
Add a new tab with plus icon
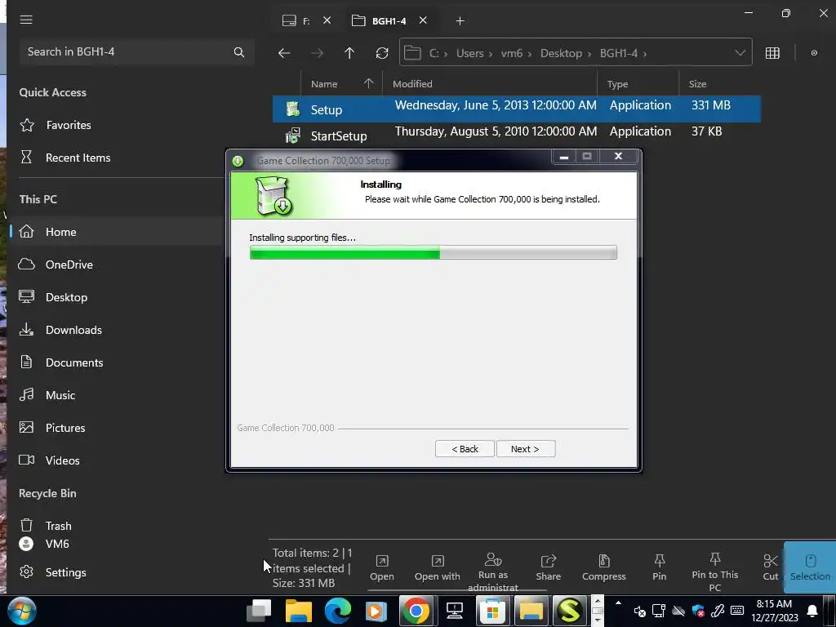pyautogui.click(x=460, y=20)
